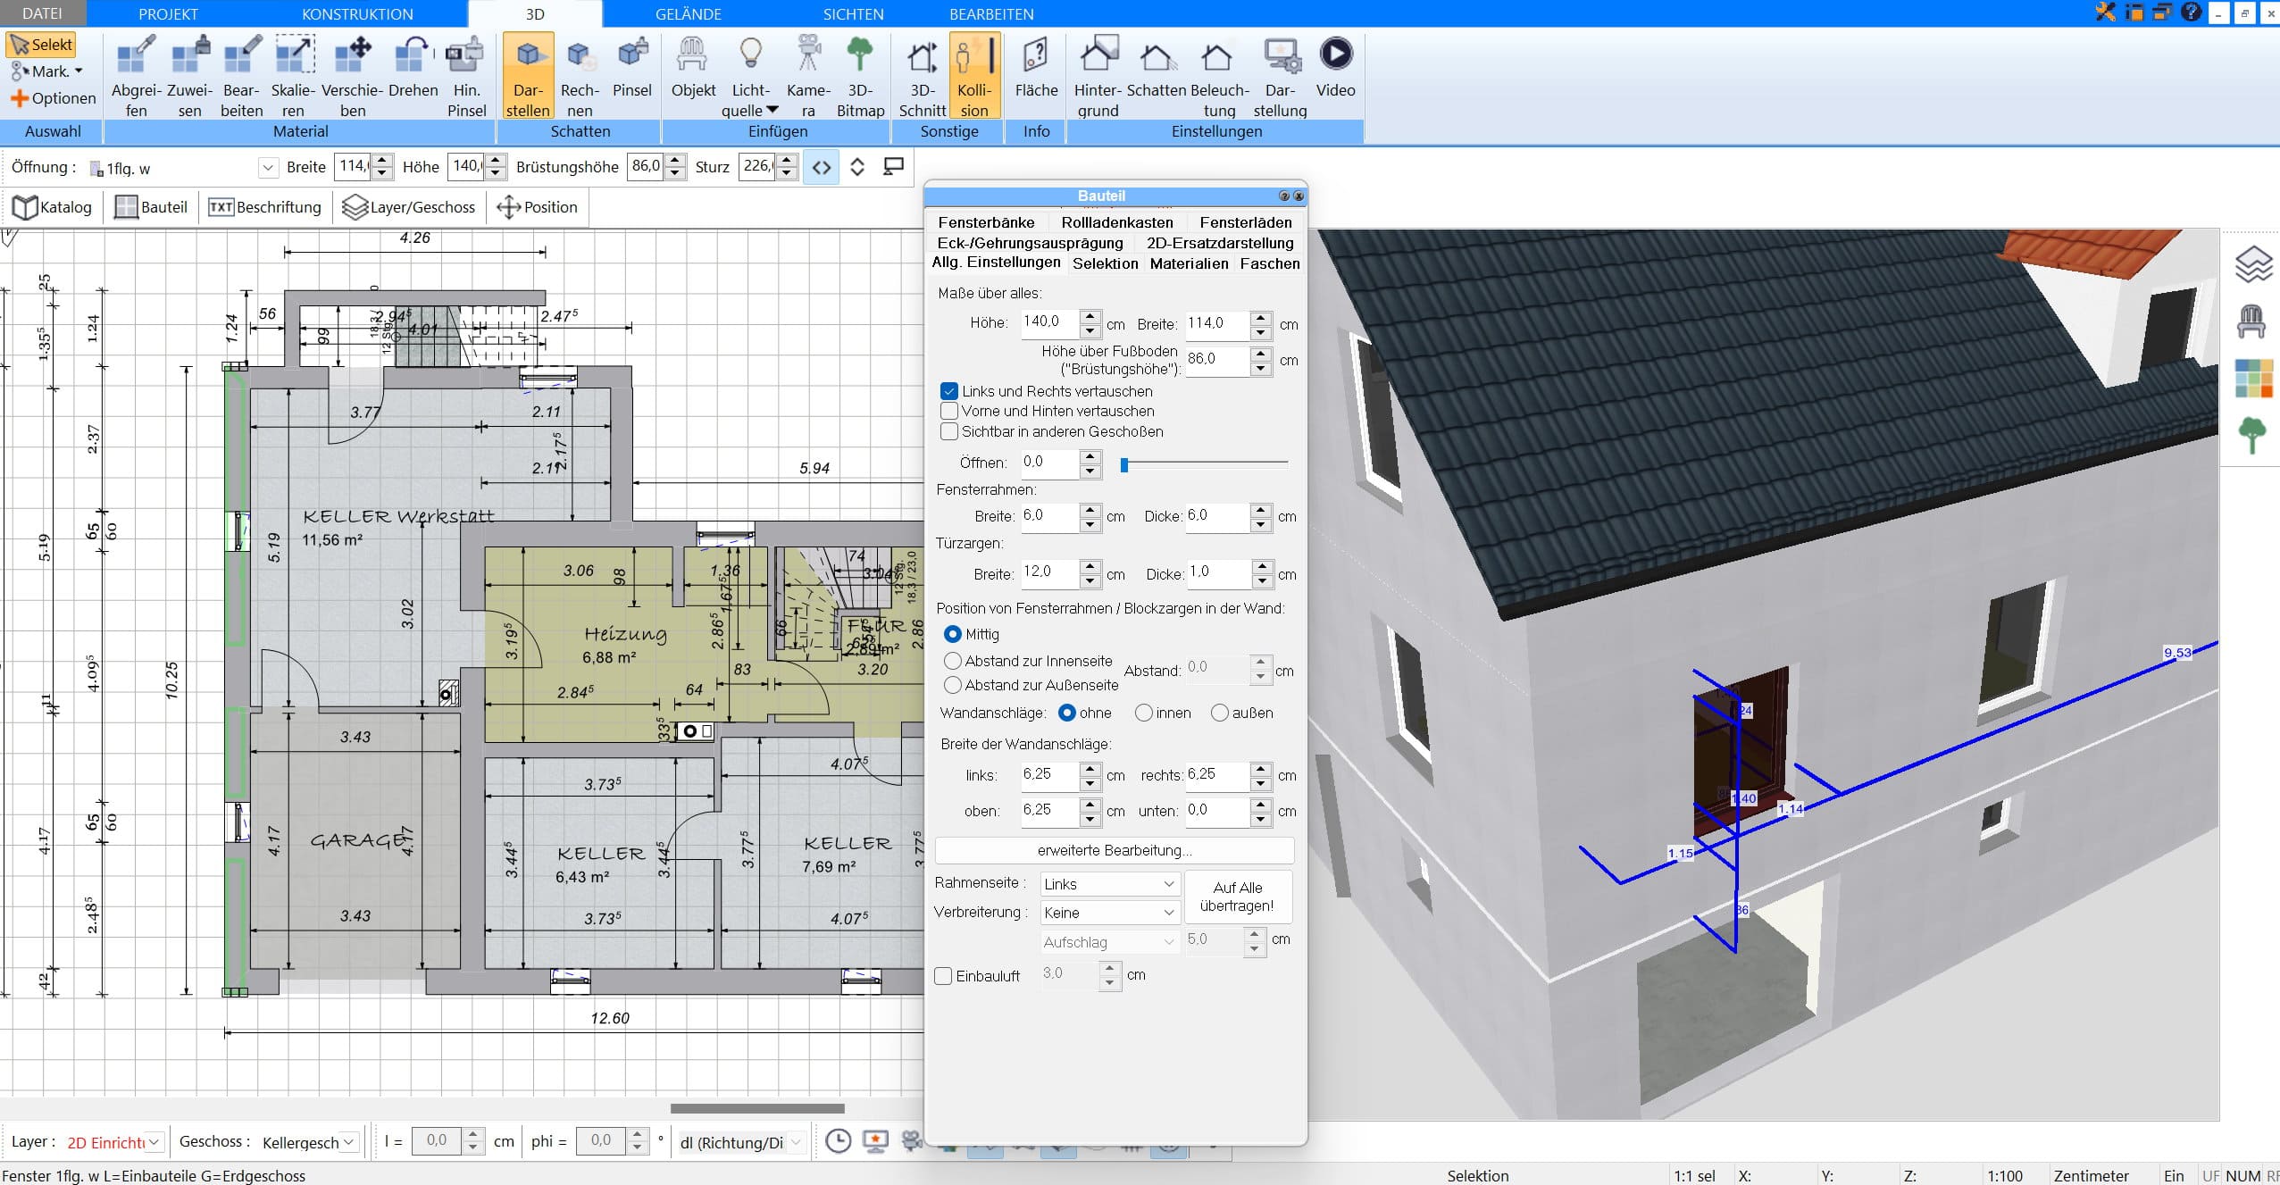Open the 3D-Schnitt tool

point(923,77)
